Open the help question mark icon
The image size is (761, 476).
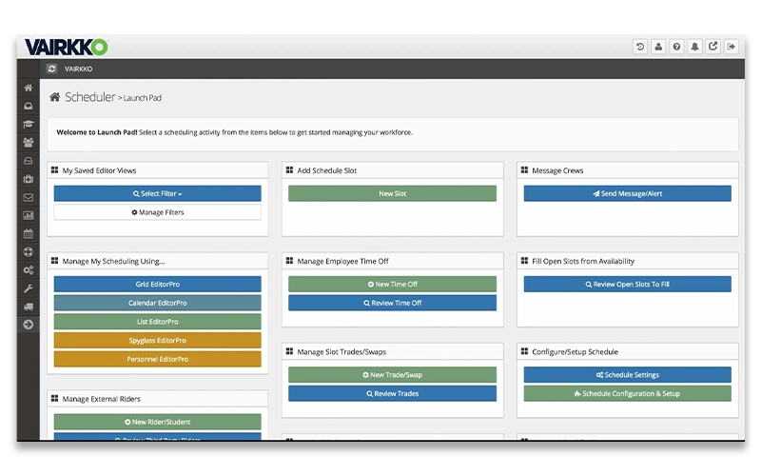point(676,47)
